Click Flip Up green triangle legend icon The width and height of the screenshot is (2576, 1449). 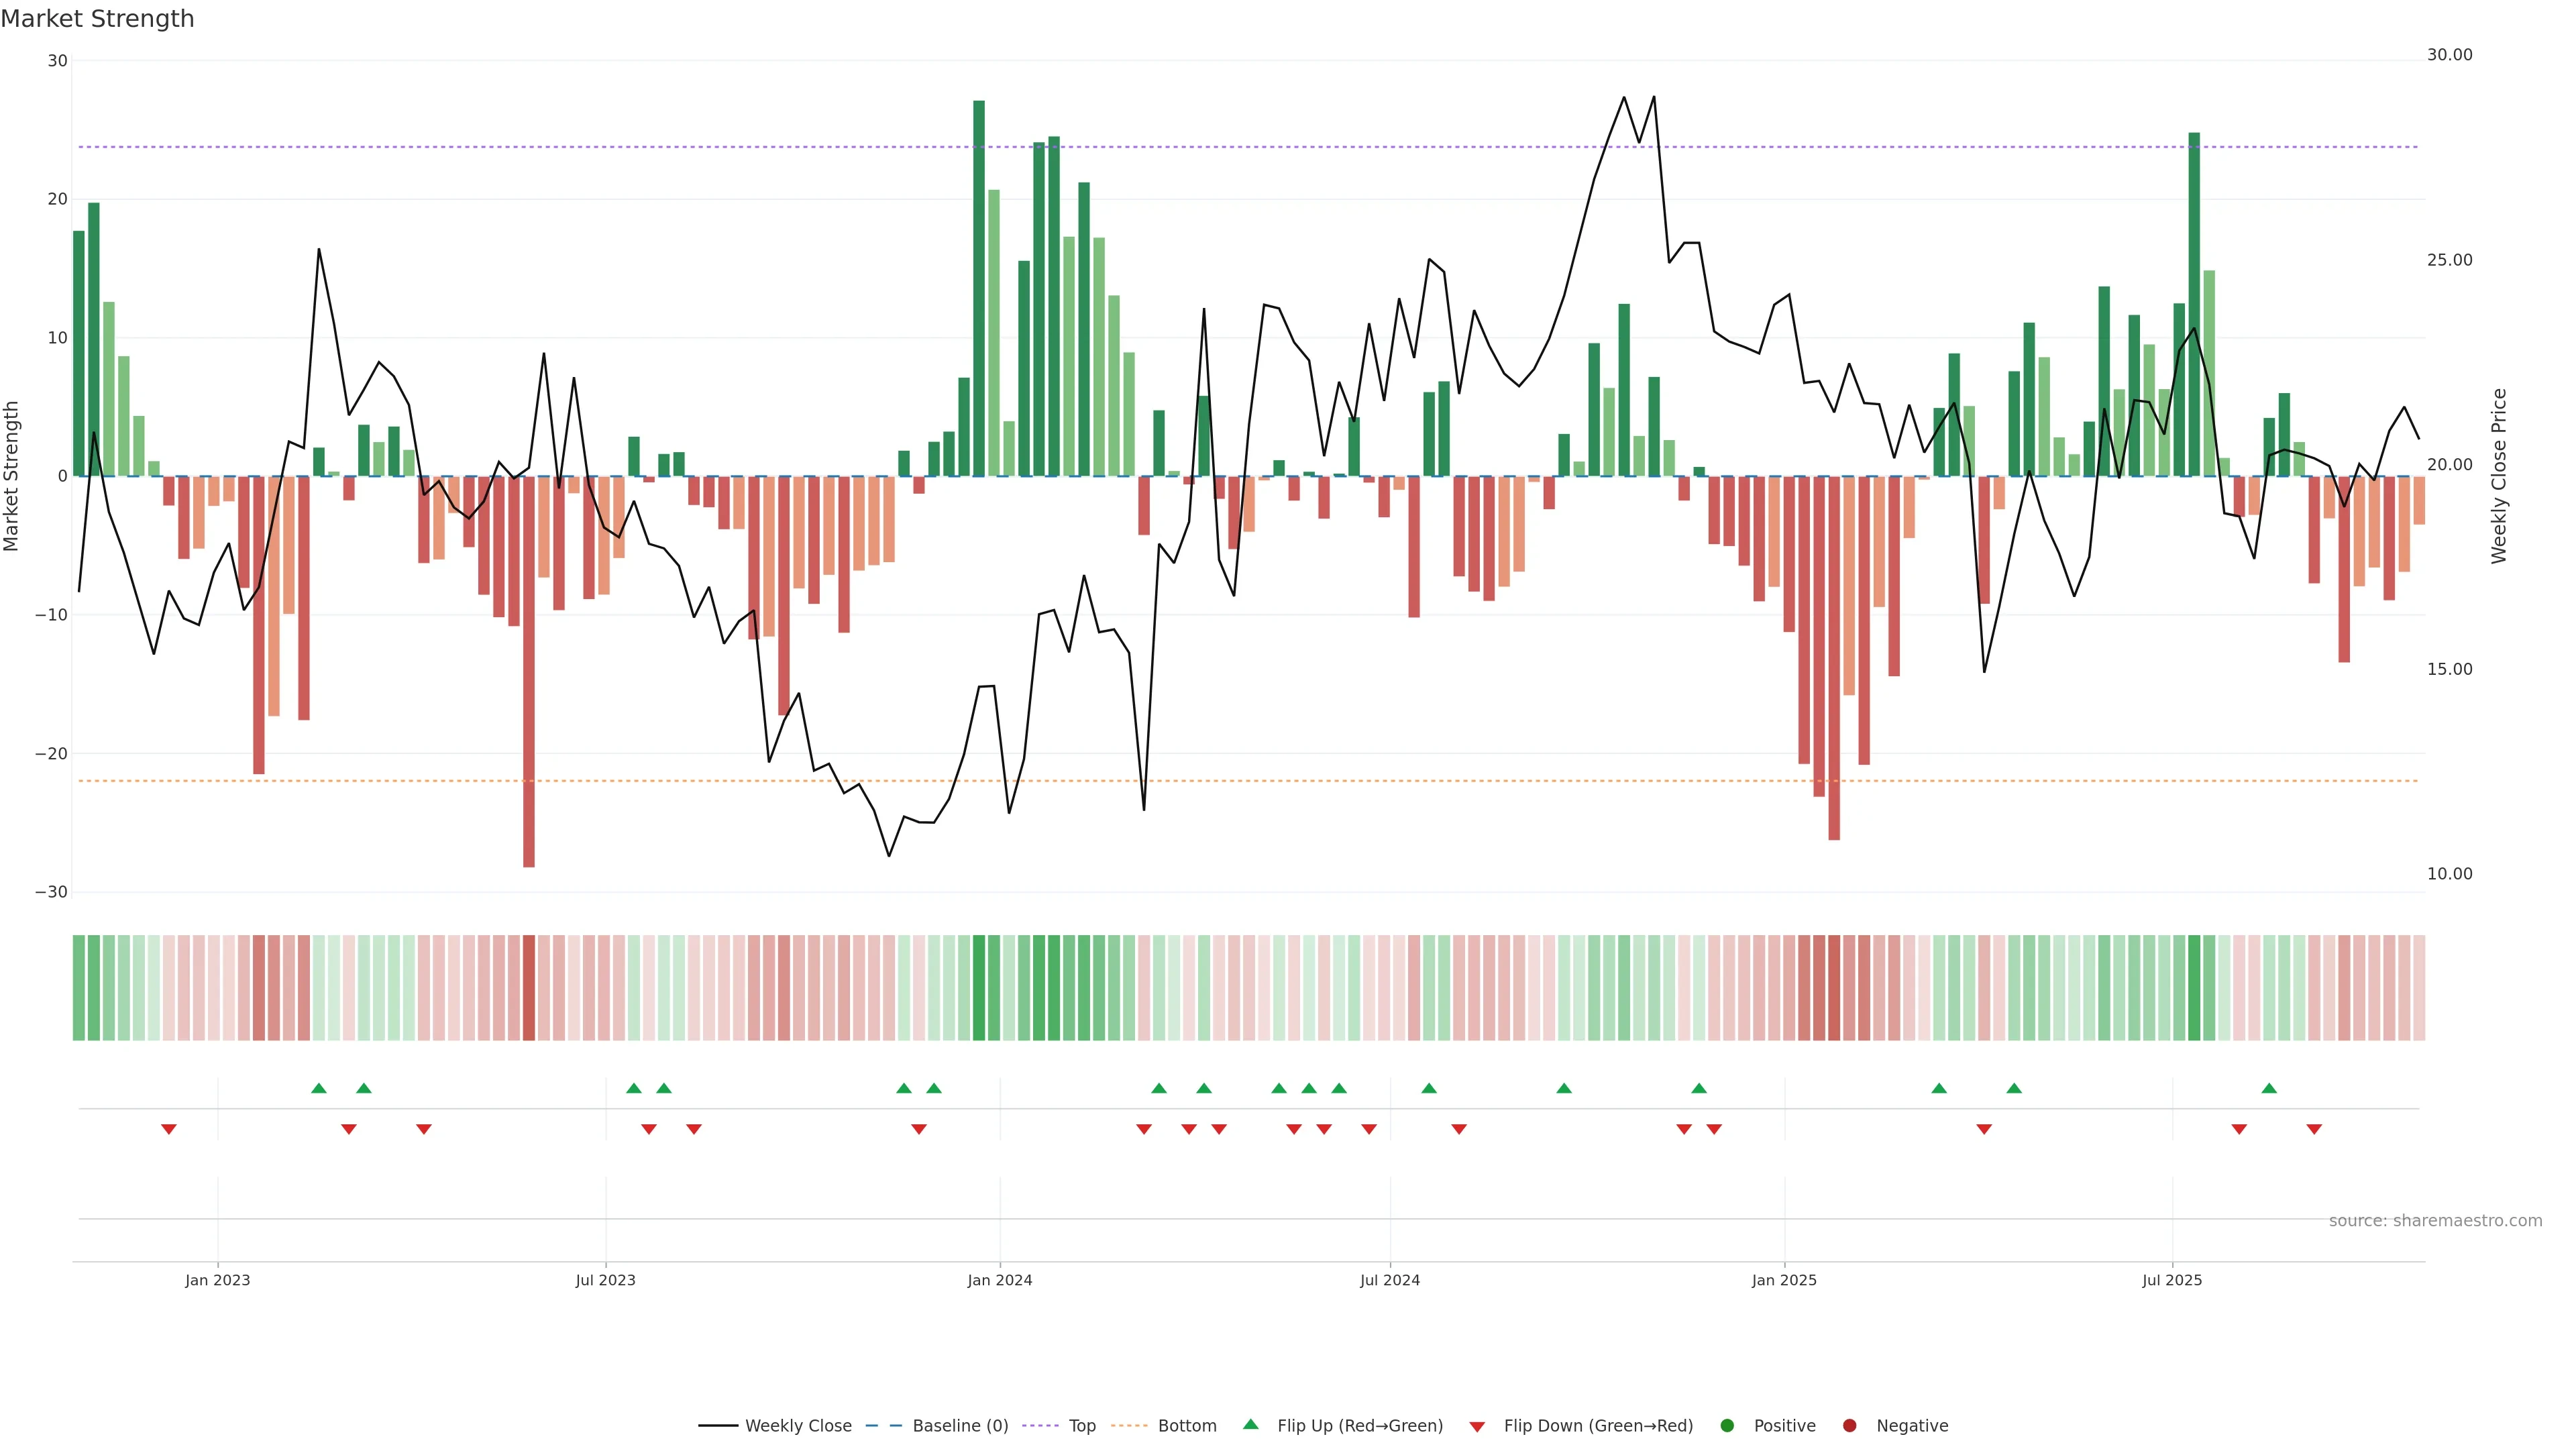(x=1250, y=1425)
